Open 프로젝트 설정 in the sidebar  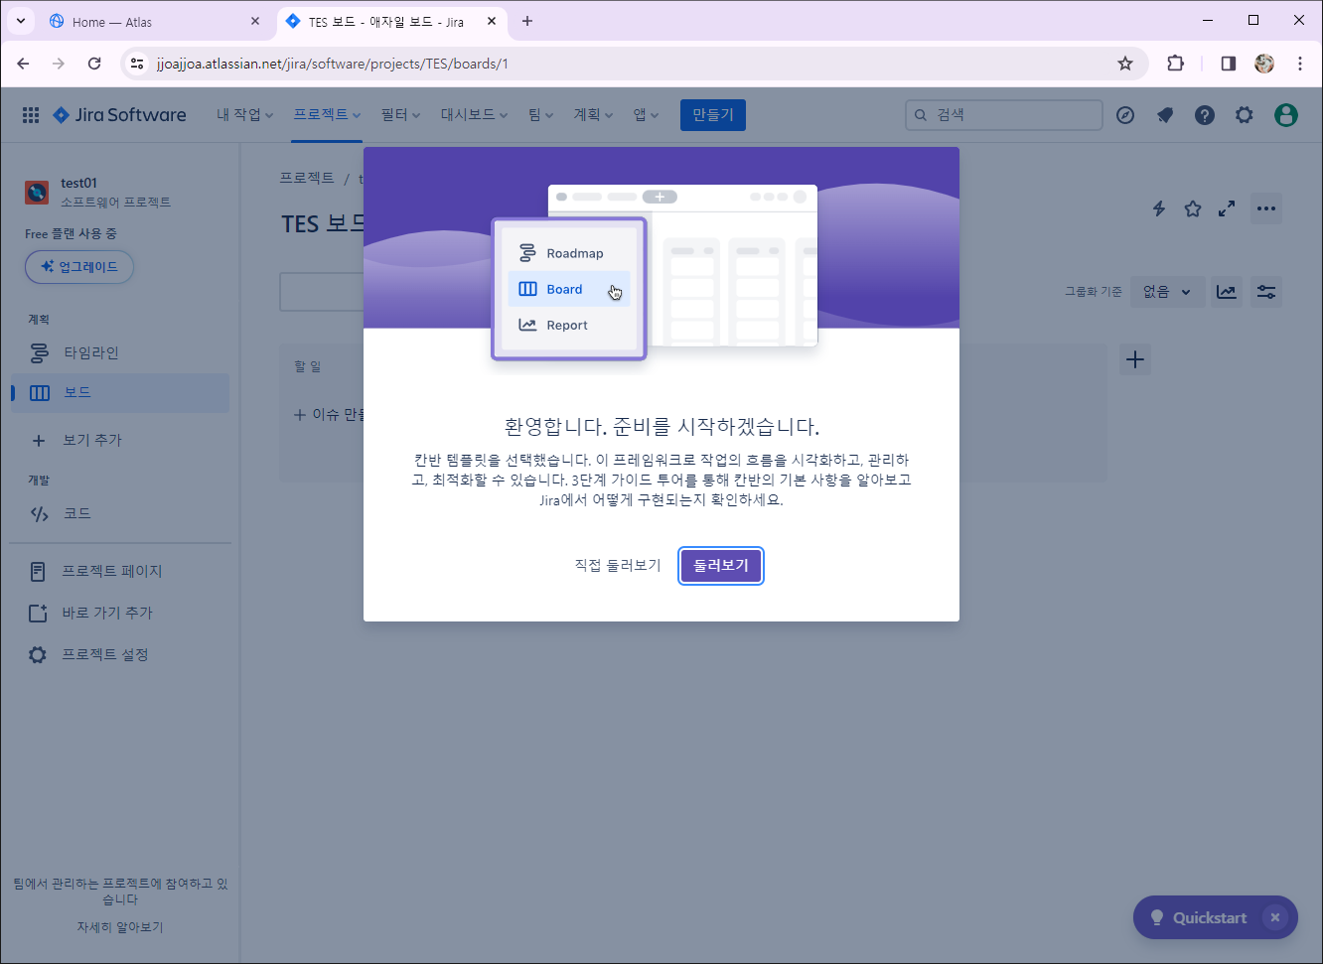pyautogui.click(x=120, y=654)
